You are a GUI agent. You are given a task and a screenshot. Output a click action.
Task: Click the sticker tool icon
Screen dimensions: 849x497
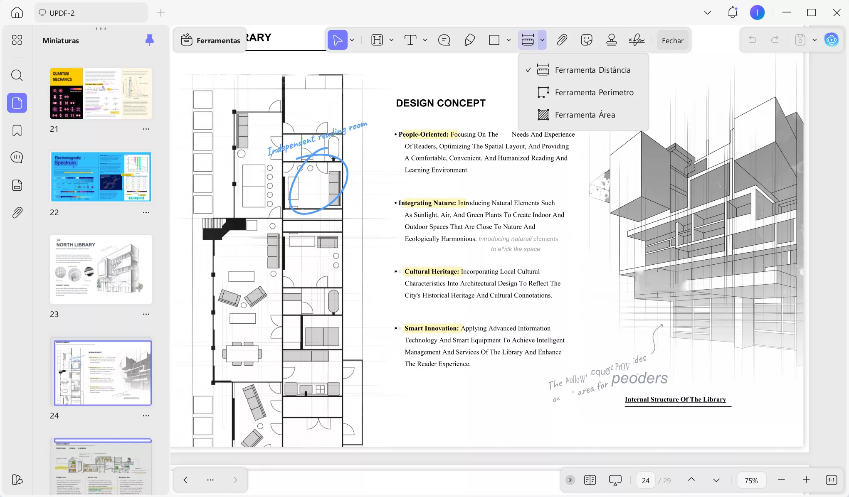[586, 40]
